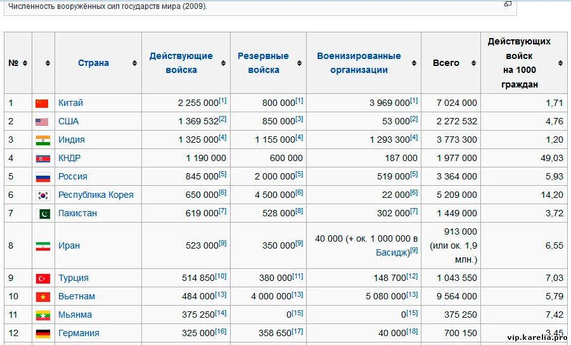571x345 pixels.
Task: Sort by troops per 1000 citizens arrows
Action: pyautogui.click(x=560, y=63)
